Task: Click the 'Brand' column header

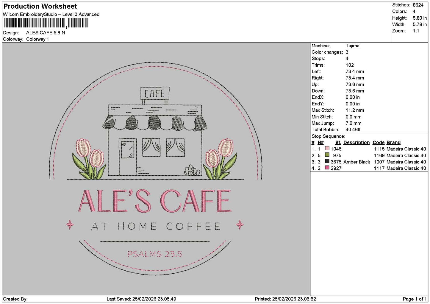Action: [393, 142]
